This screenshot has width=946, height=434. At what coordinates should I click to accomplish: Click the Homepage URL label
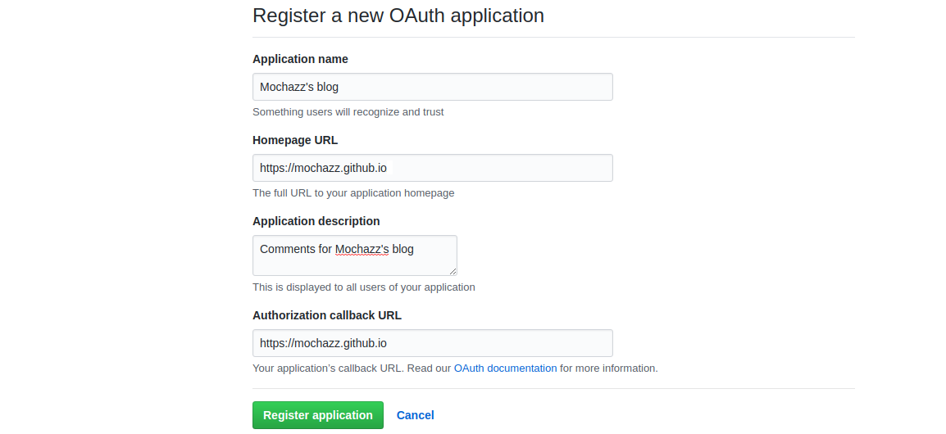click(295, 140)
